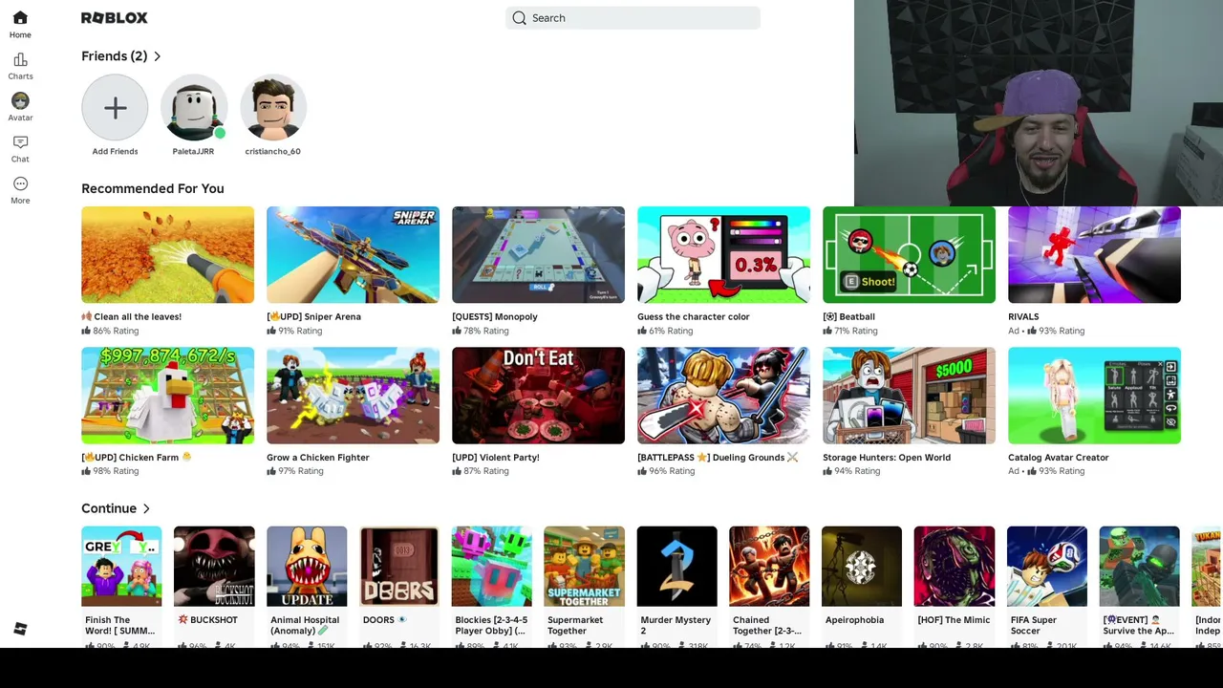The height and width of the screenshot is (688, 1223).
Task: Open Clean all the leaves! game thumbnail
Action: [x=167, y=254]
